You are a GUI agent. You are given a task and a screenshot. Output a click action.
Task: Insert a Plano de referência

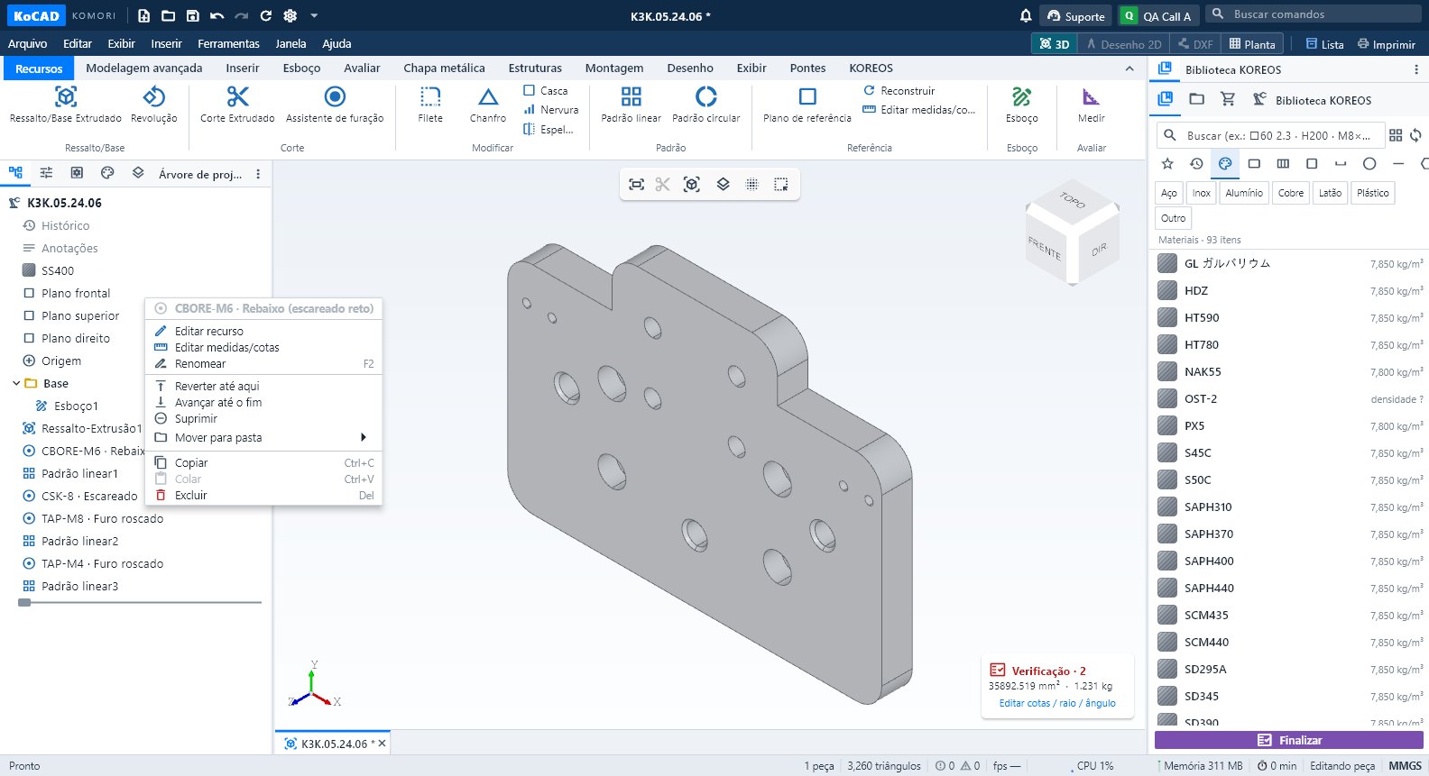(807, 105)
